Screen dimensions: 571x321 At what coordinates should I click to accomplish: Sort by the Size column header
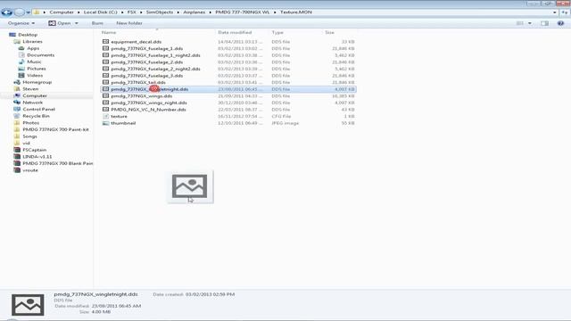pos(329,32)
